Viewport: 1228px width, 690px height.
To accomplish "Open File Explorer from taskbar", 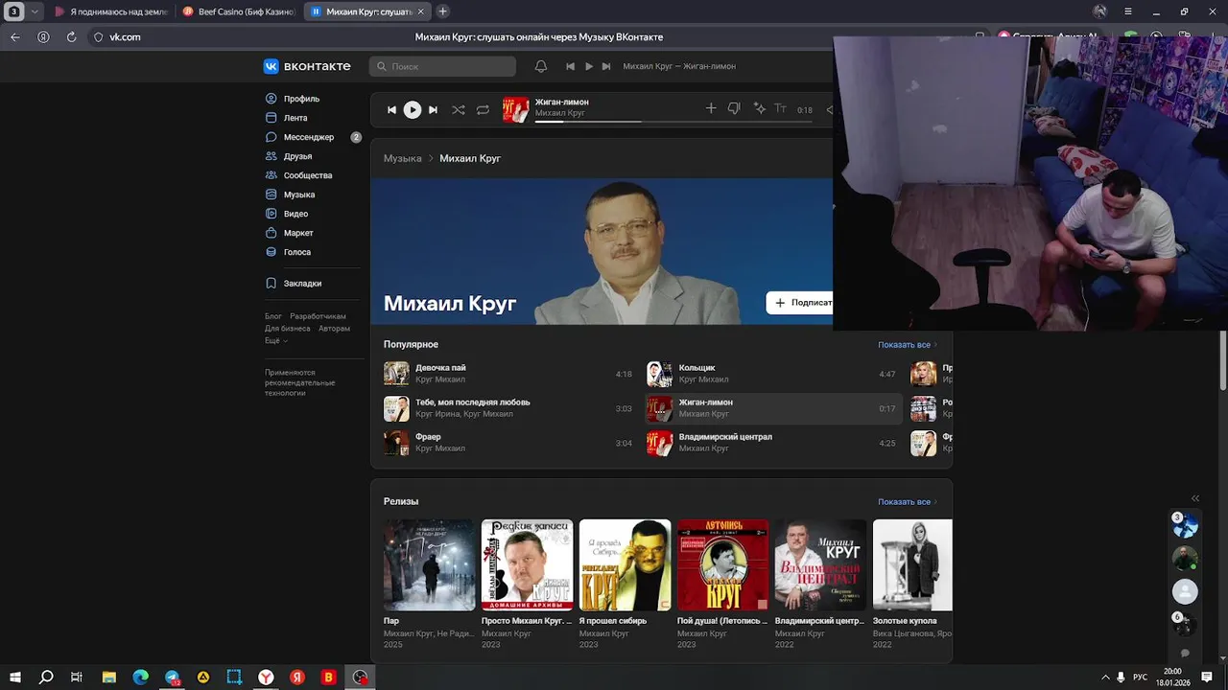I will point(108,678).
